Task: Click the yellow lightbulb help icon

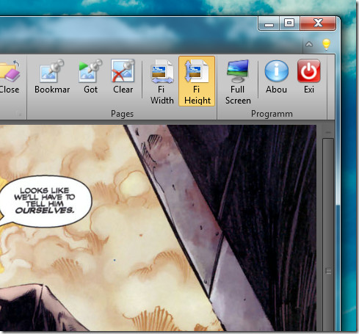Action: click(x=326, y=45)
